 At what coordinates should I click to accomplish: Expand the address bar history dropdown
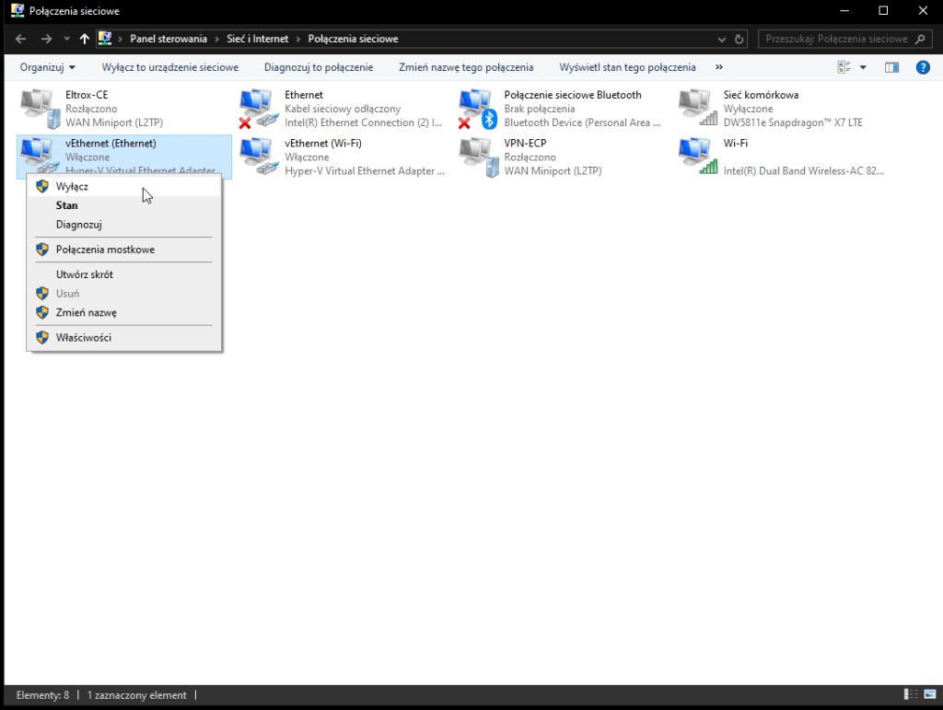coord(721,39)
